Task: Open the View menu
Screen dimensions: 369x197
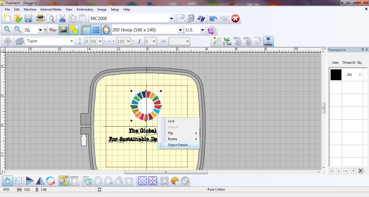Action: coord(69,9)
